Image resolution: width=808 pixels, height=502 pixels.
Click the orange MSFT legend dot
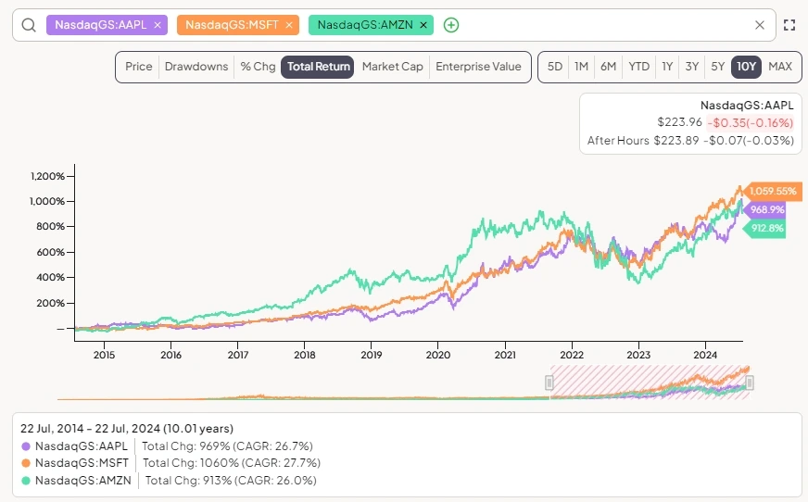point(26,463)
